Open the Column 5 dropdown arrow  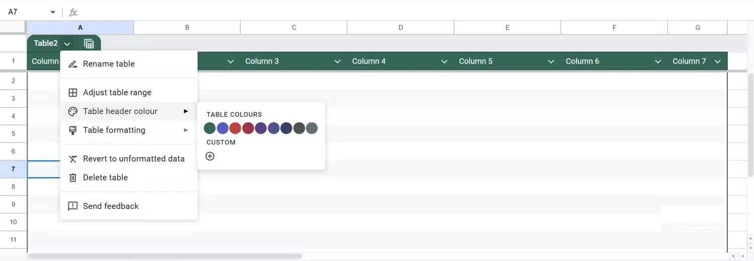[x=551, y=62]
